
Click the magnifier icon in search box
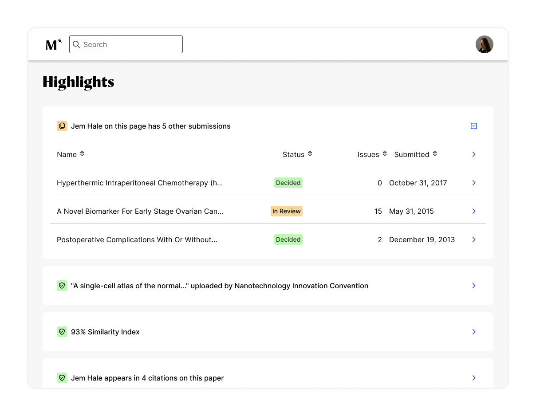(x=76, y=44)
